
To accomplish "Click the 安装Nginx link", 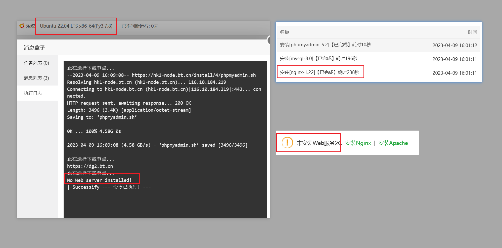I will coord(358,143).
